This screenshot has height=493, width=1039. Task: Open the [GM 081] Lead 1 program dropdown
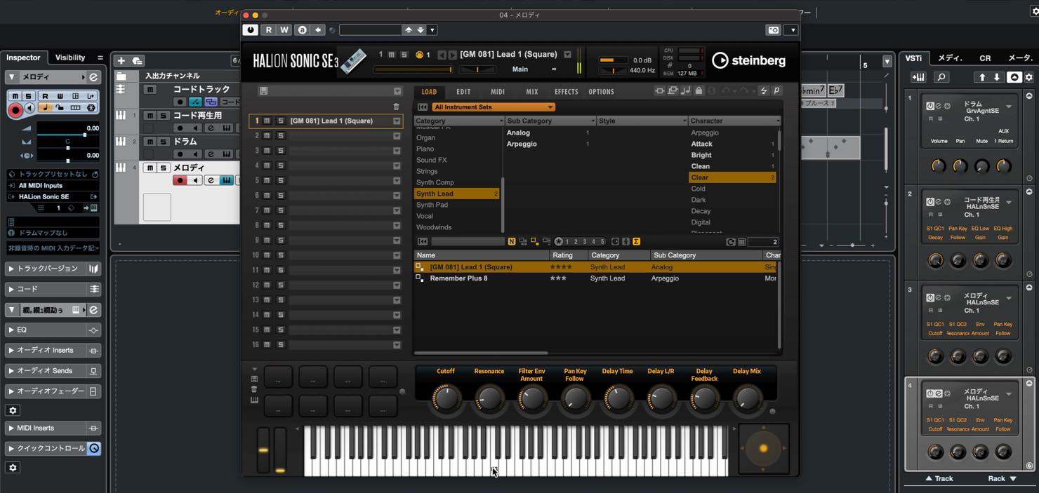pyautogui.click(x=567, y=55)
